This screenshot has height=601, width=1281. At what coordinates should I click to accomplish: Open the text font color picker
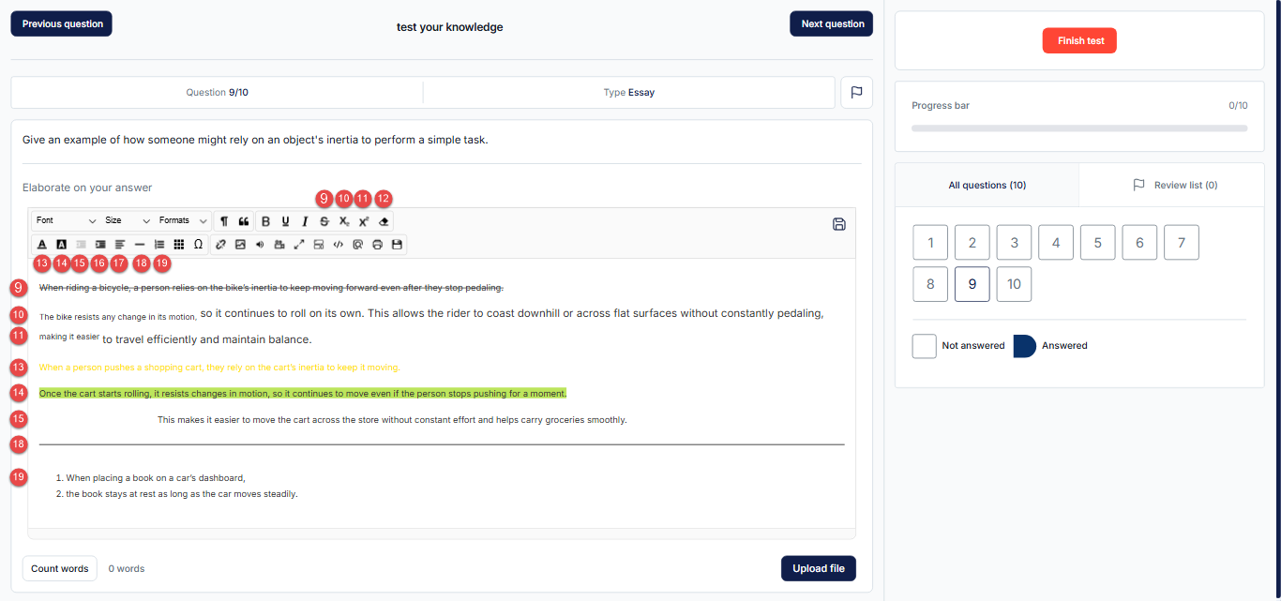42,244
